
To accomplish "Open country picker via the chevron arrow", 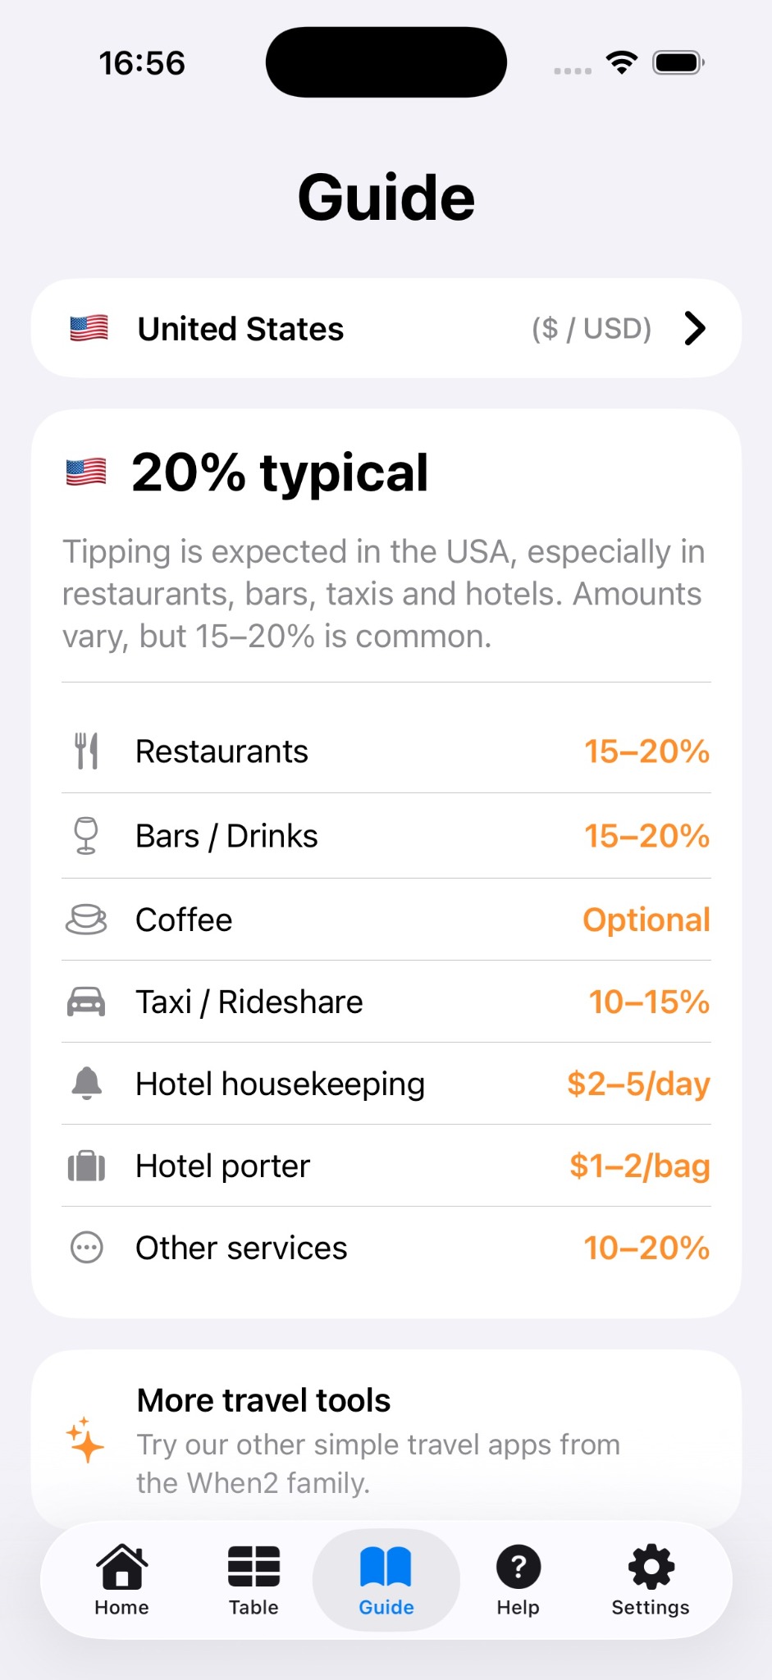I will pyautogui.click(x=695, y=328).
